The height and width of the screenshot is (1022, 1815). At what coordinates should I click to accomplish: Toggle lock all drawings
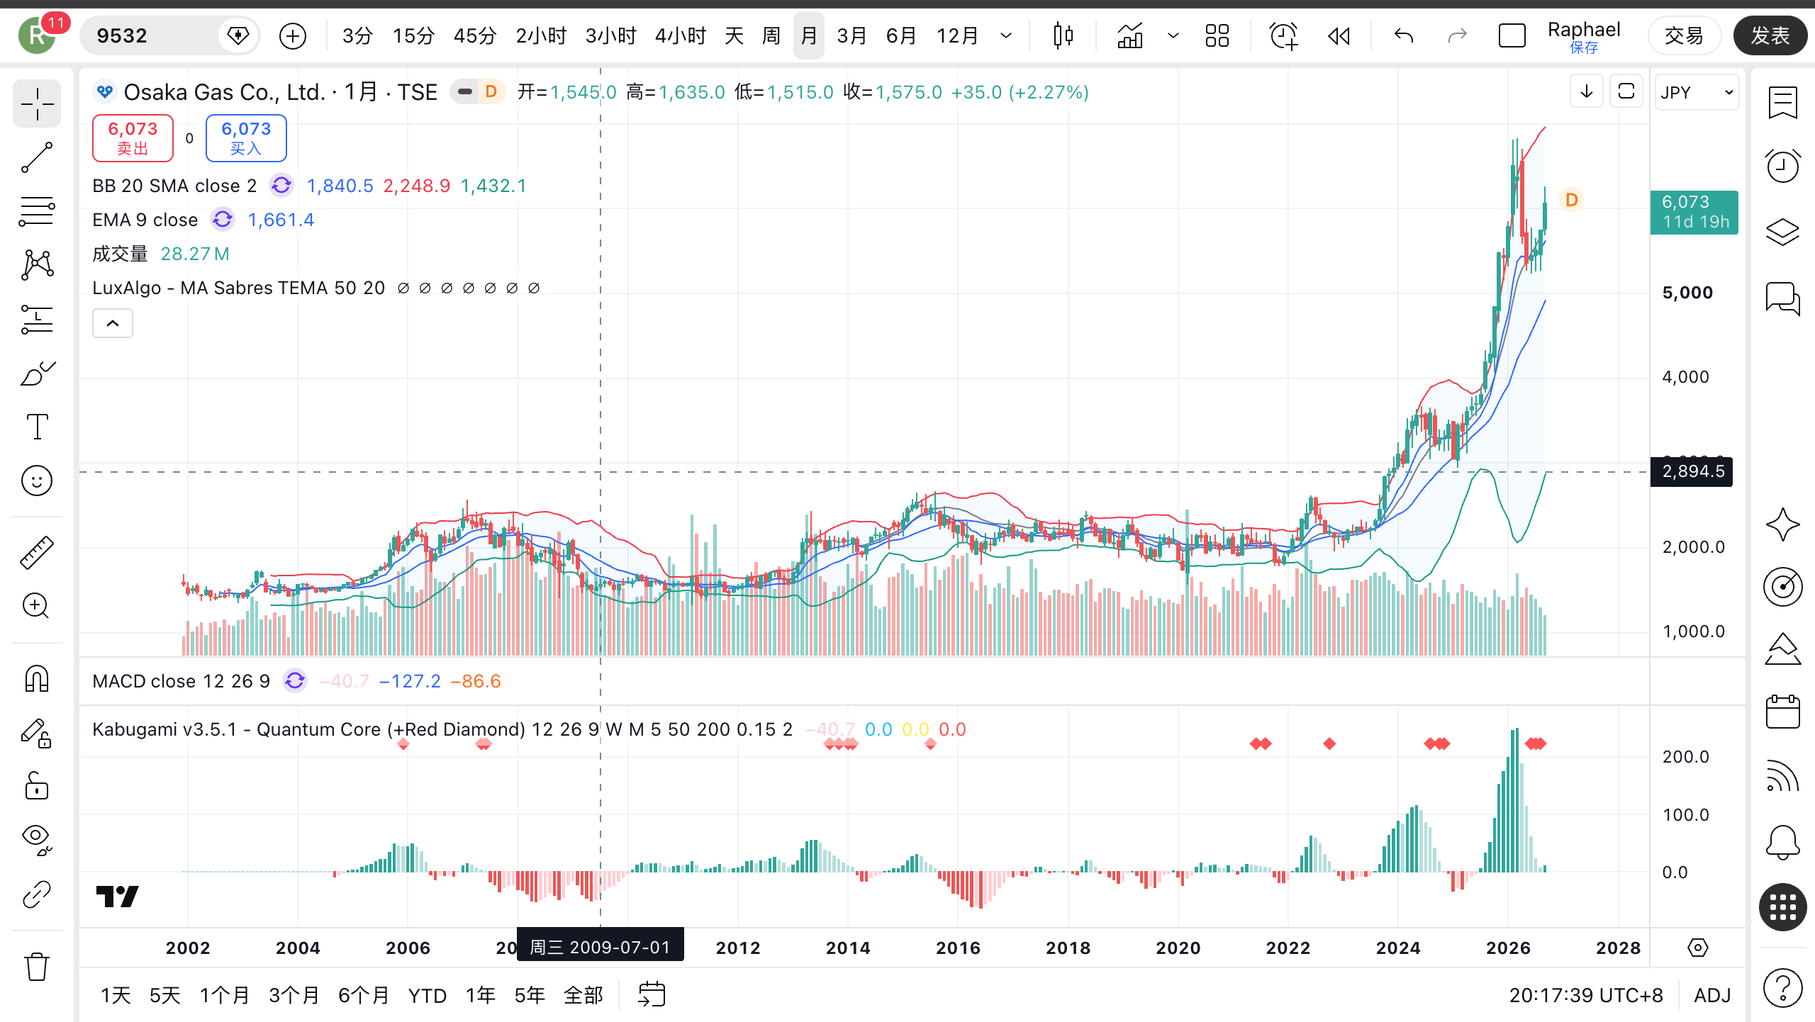pyautogui.click(x=37, y=787)
